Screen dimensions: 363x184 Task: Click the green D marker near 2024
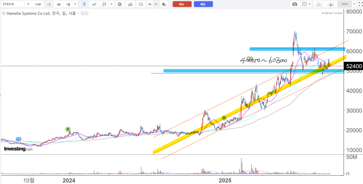68,129
